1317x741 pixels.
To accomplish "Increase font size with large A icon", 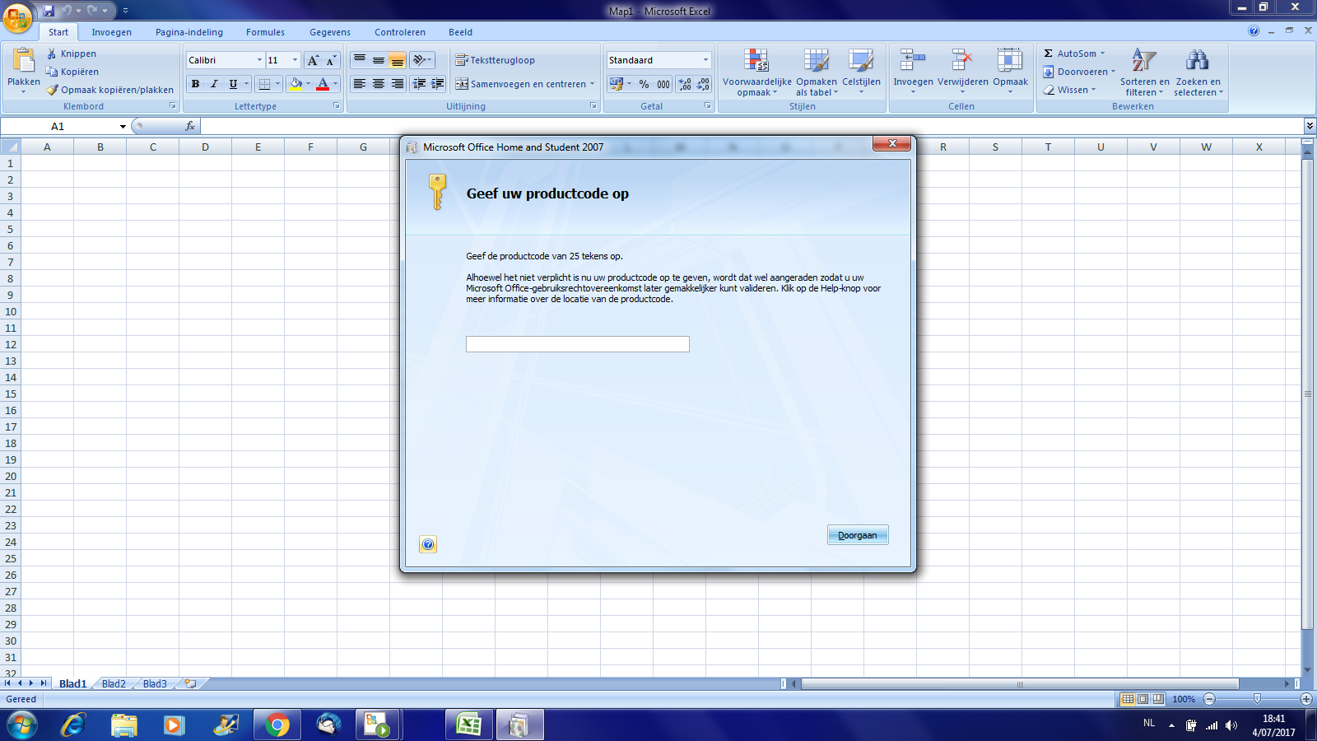I will point(313,60).
